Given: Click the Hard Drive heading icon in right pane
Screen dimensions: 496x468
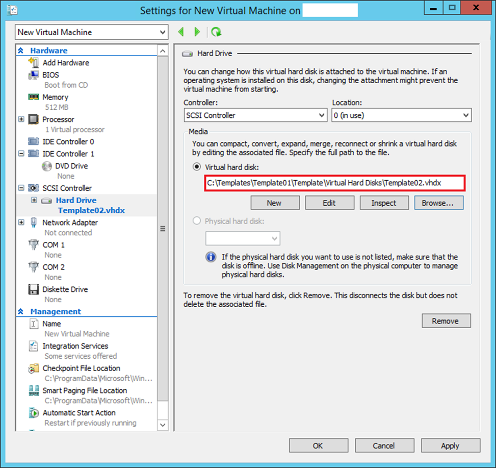Looking at the screenshot, I should pos(187,54).
